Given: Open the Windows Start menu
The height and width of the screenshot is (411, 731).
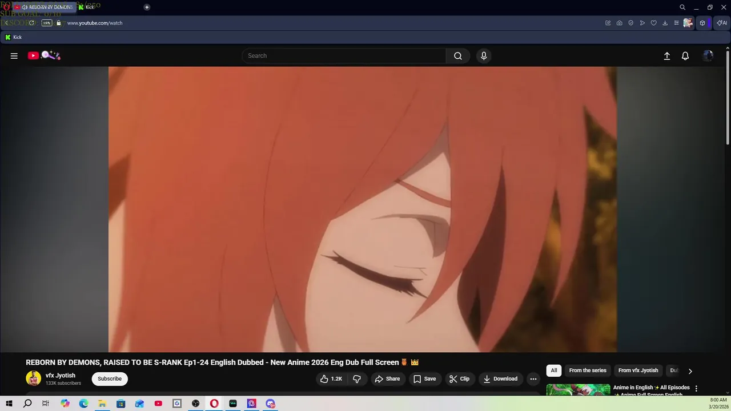Looking at the screenshot, I should tap(9, 404).
